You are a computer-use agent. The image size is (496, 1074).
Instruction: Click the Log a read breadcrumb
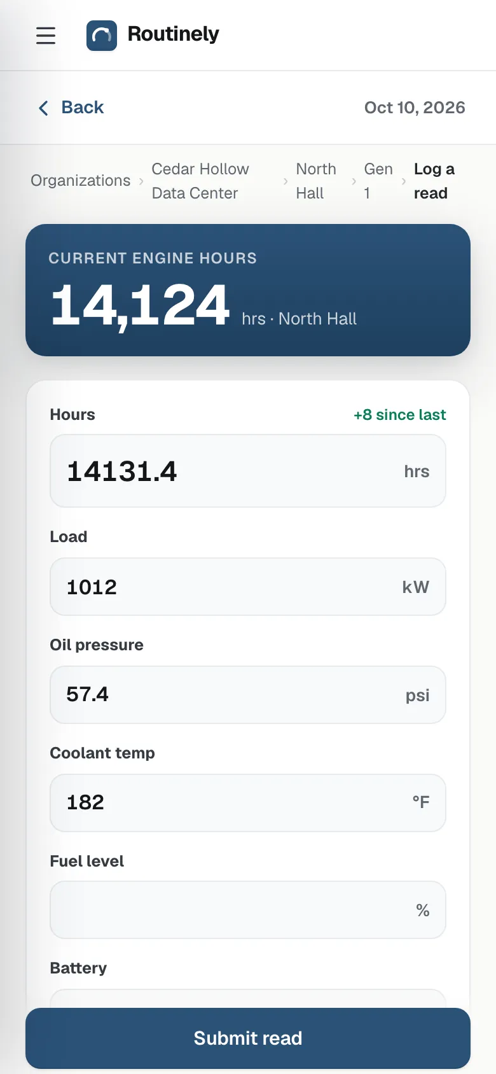434,181
